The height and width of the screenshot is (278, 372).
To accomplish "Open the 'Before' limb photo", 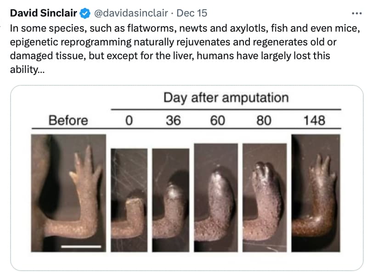I will [68, 193].
